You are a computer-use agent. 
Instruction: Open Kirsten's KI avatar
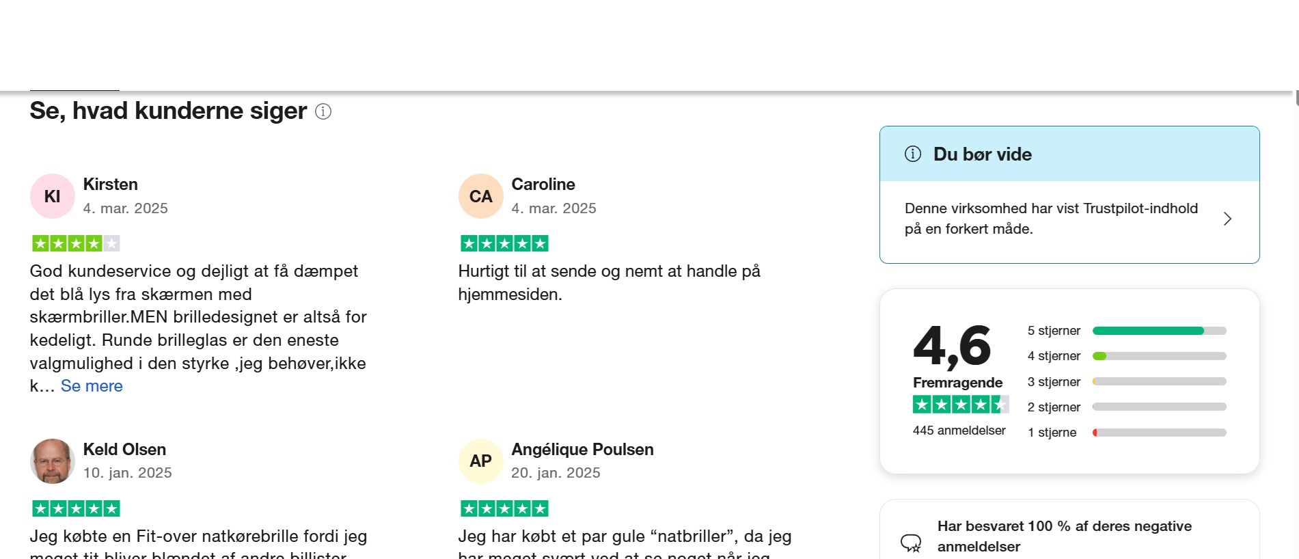tap(52, 196)
